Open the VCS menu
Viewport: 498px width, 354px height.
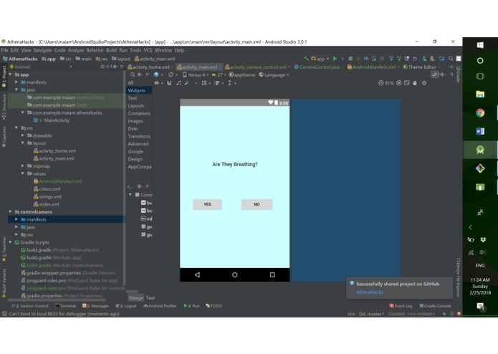pyautogui.click(x=148, y=50)
